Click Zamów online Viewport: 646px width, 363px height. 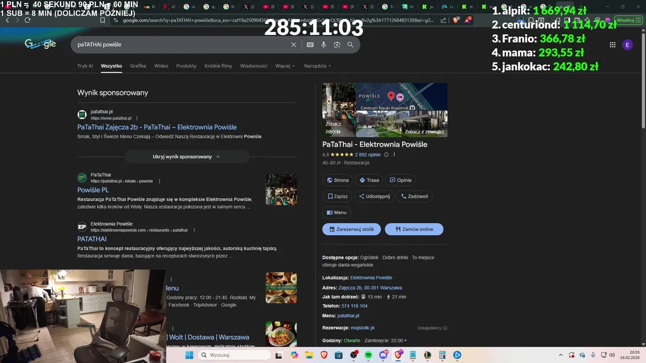tap(414, 229)
